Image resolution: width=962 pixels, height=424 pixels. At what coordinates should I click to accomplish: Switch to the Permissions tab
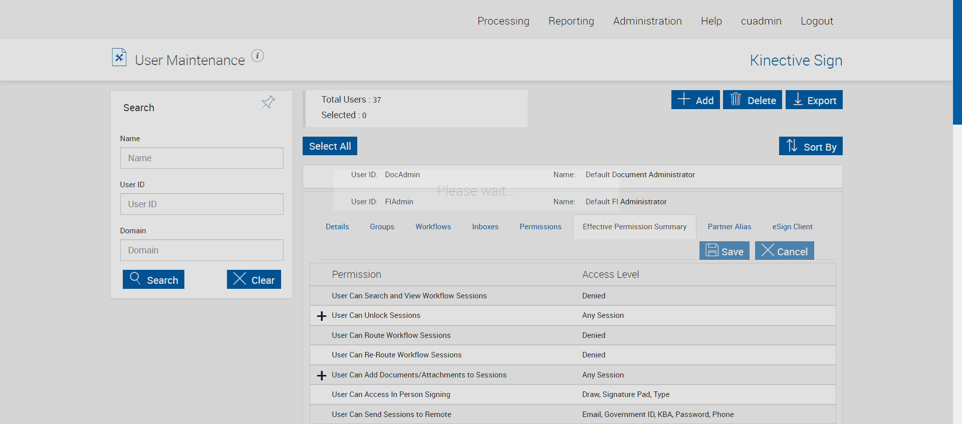[x=540, y=227]
